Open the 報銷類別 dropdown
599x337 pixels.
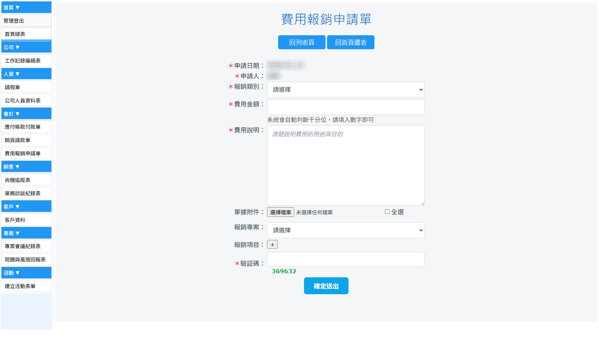point(346,90)
